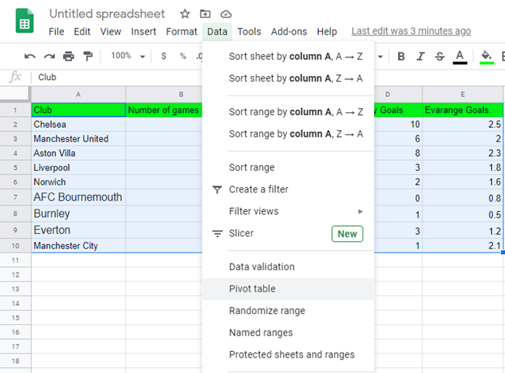505x373 pixels.
Task: Select the Aston Villa cell
Action: (x=79, y=153)
